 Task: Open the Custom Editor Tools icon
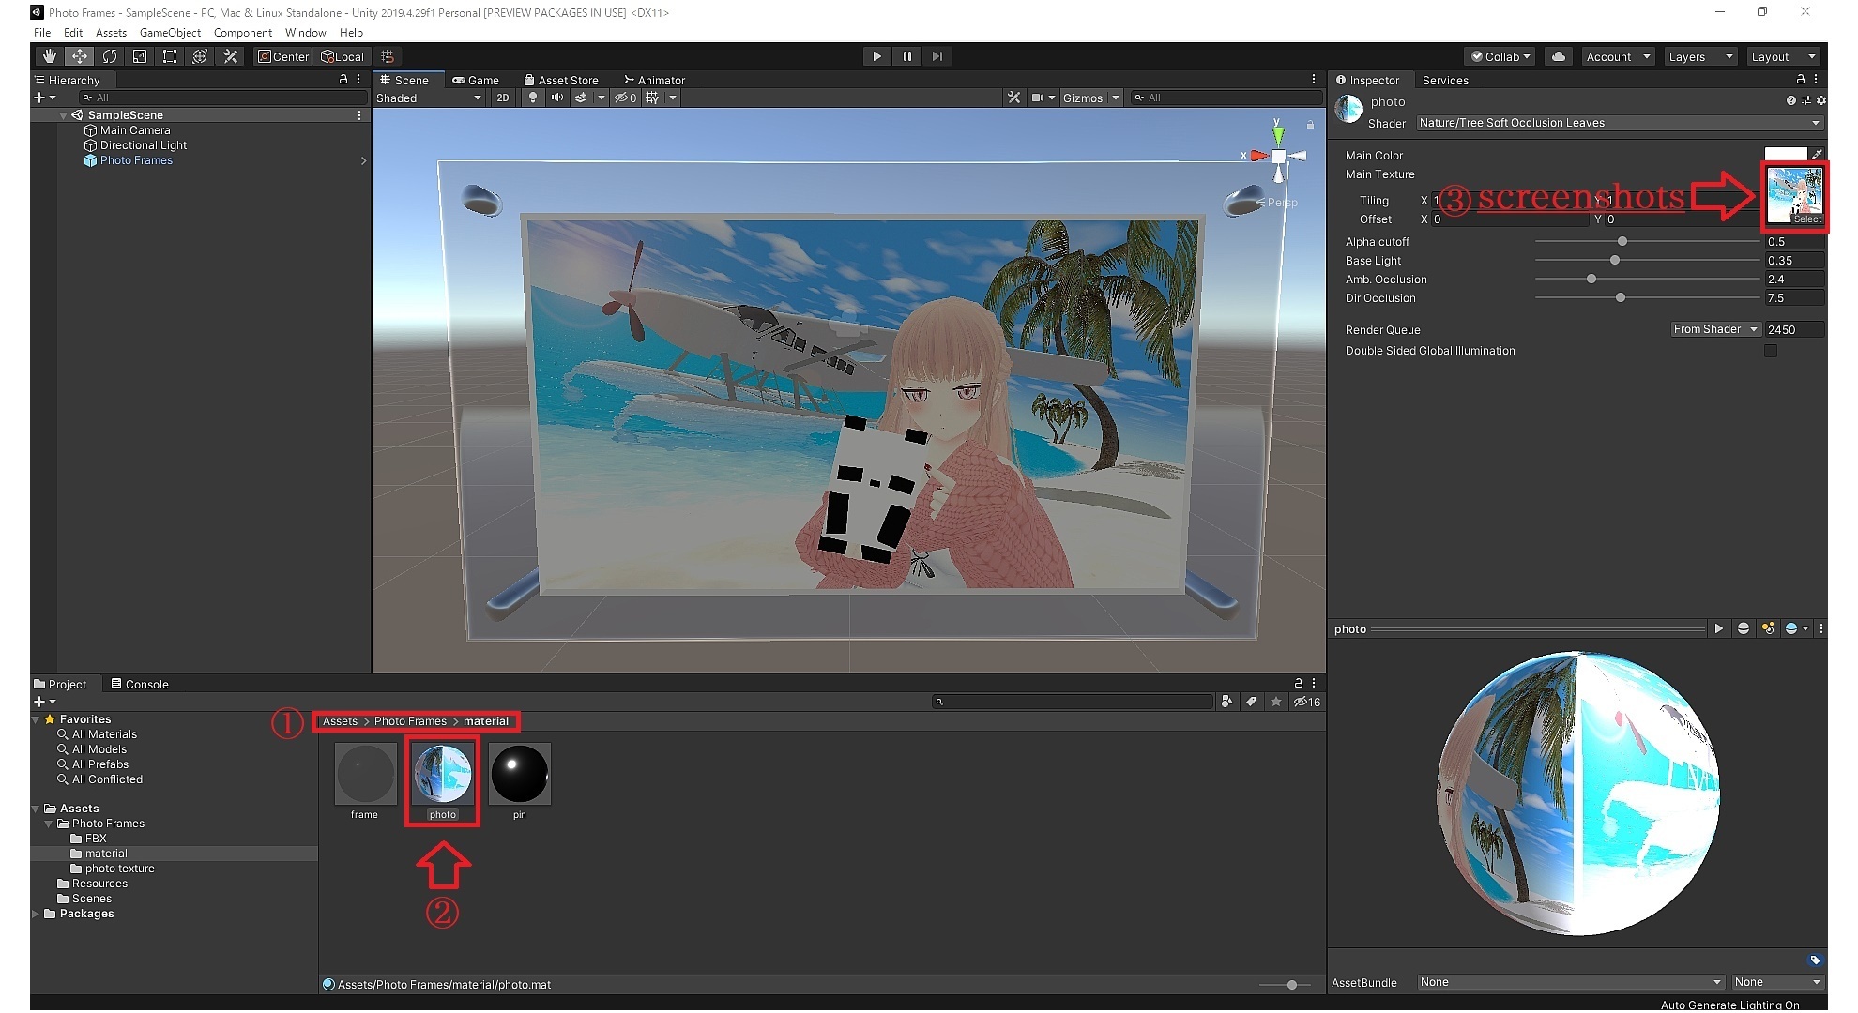229,56
